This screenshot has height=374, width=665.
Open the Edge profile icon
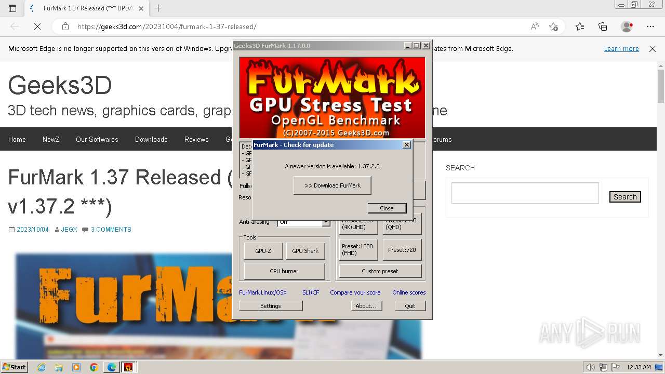tap(627, 26)
